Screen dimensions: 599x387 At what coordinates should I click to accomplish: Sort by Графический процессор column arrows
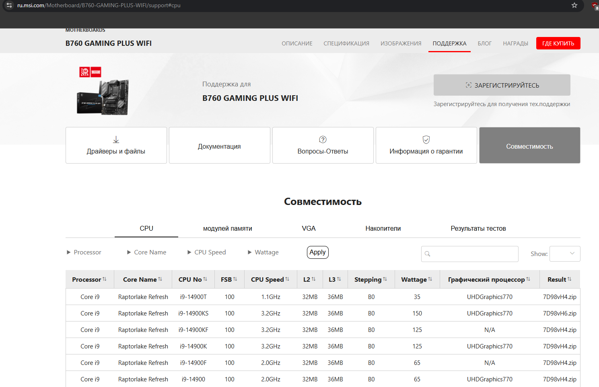(528, 279)
